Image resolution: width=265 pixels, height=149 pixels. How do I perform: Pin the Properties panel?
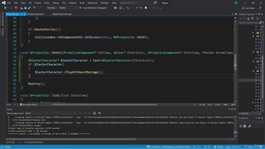coord(259,118)
